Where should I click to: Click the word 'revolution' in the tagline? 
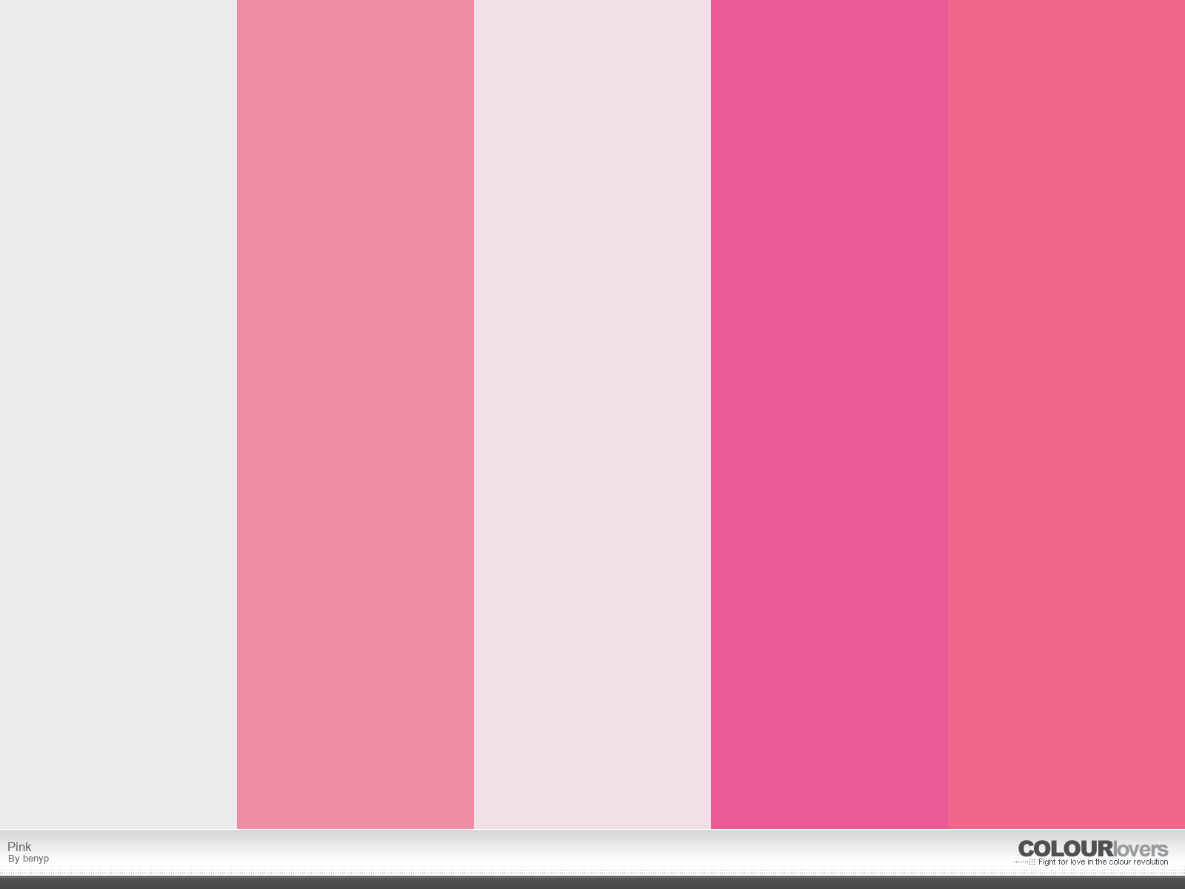point(1151,862)
